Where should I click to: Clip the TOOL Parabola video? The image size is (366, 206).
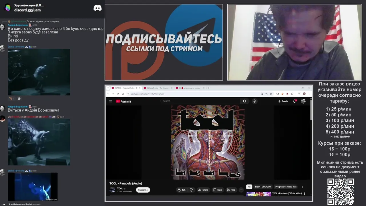pyautogui.click(x=231, y=190)
